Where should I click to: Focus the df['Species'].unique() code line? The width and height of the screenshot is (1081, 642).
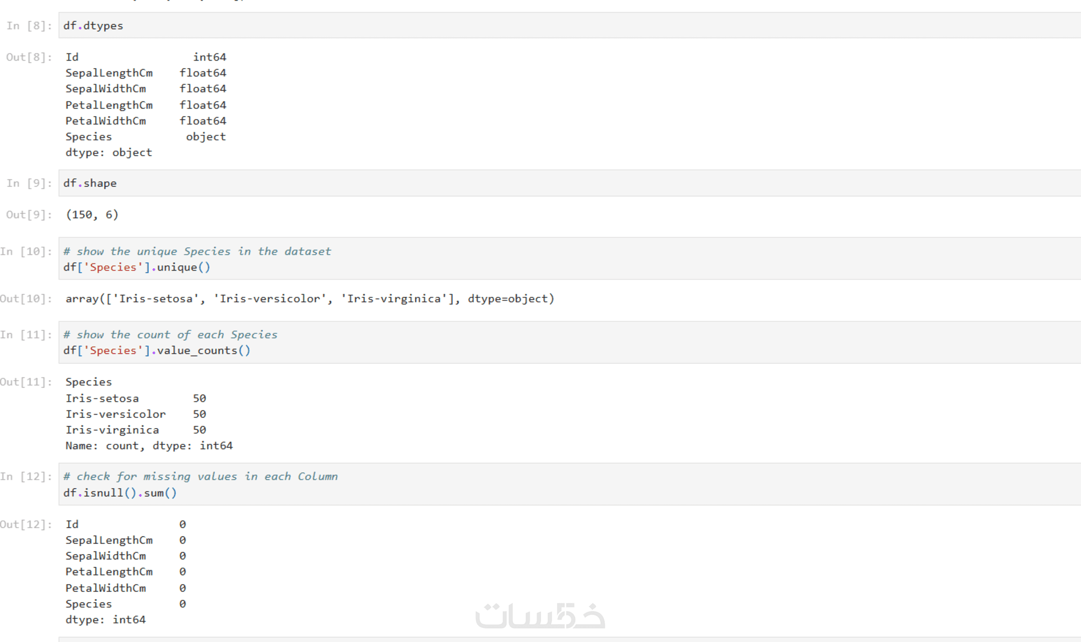pyautogui.click(x=137, y=267)
